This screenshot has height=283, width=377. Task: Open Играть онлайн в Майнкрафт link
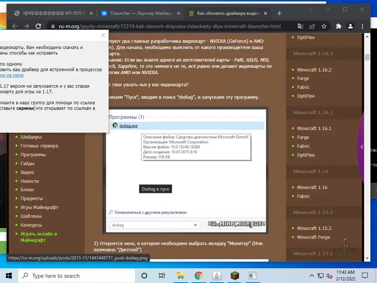(x=39, y=237)
